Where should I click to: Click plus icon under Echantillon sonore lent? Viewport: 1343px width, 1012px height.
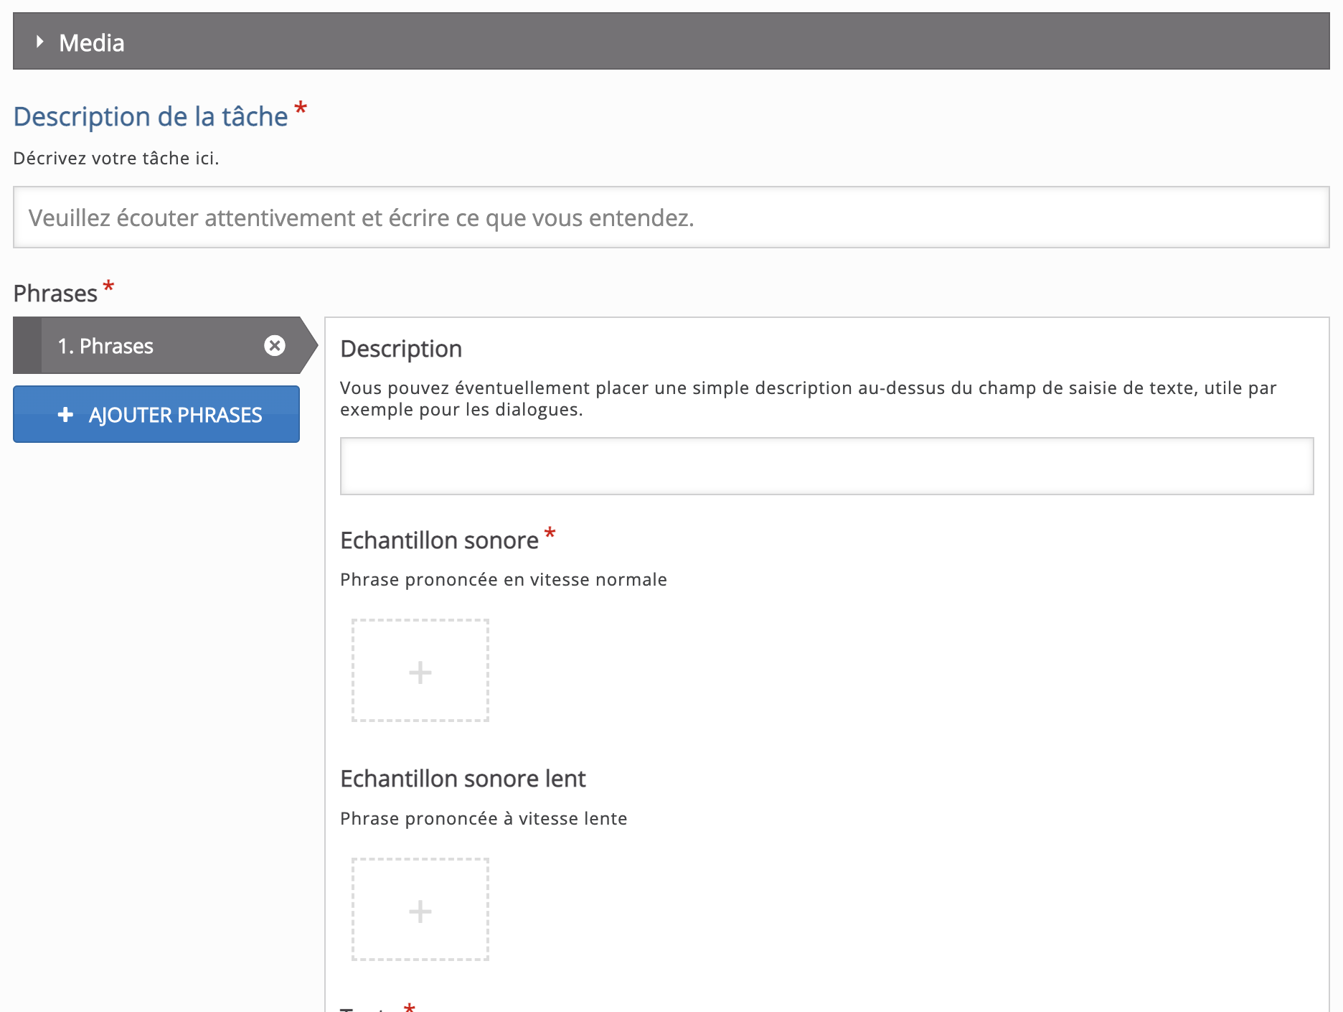pos(420,912)
